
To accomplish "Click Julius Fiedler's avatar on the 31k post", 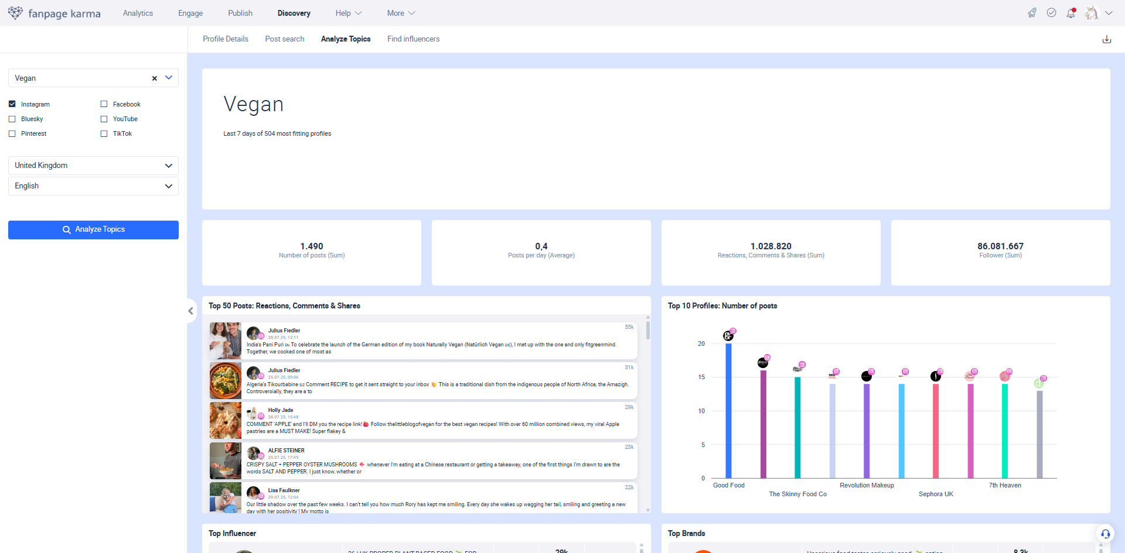I will click(x=253, y=373).
